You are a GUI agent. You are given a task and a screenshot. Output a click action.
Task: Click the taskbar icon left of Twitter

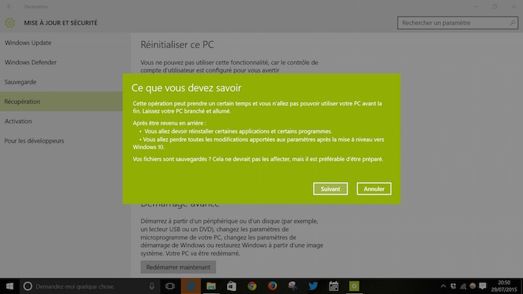click(x=293, y=287)
